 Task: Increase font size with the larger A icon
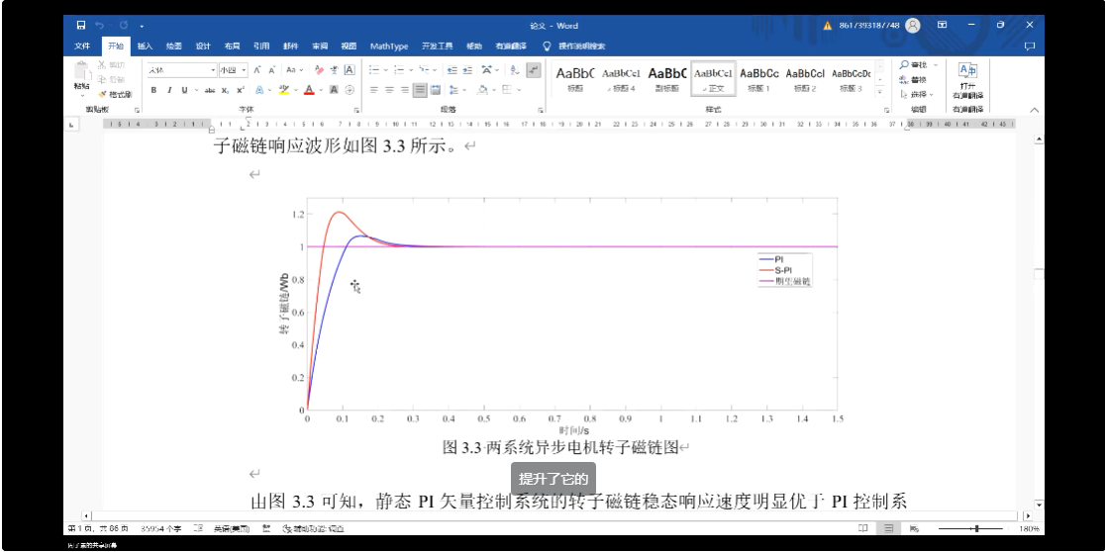tap(257, 70)
